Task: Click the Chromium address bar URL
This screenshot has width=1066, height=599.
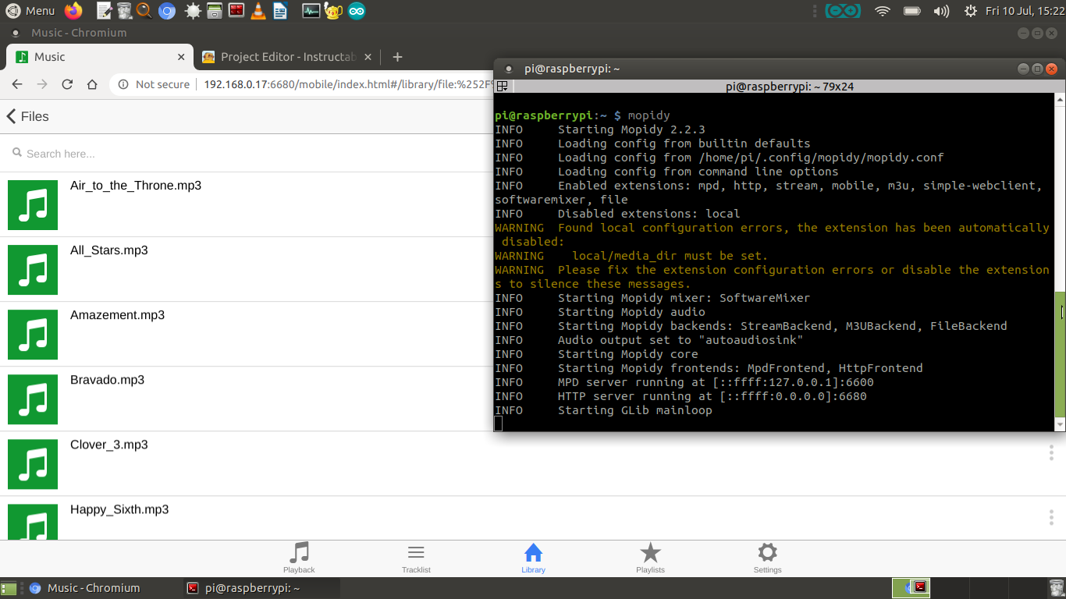Action: coord(347,84)
